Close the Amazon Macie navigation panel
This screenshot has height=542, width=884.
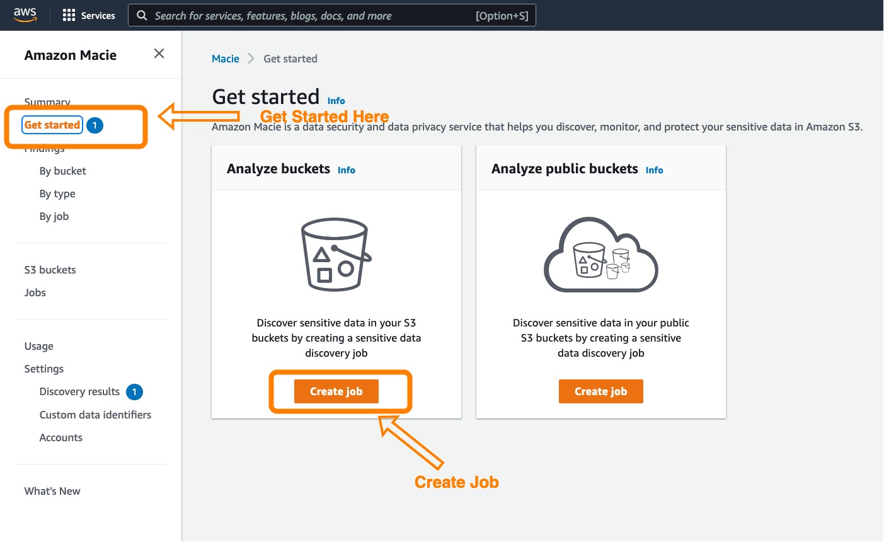point(159,54)
